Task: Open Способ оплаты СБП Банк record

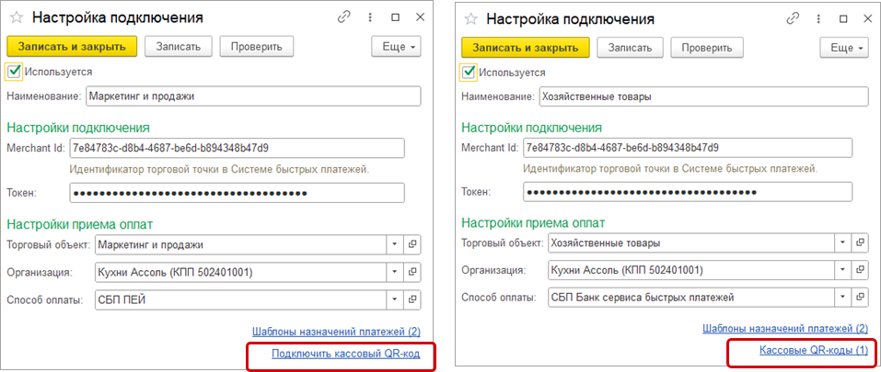Action: (x=860, y=297)
